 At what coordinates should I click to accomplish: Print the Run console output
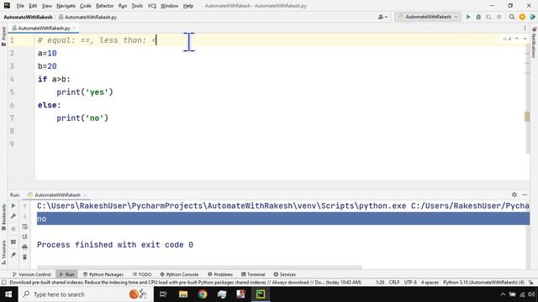[x=24, y=247]
